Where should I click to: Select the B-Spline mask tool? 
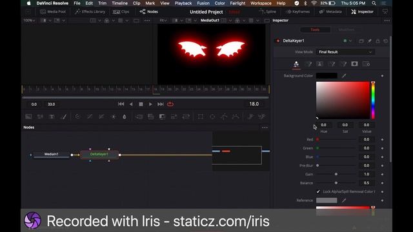(236, 117)
